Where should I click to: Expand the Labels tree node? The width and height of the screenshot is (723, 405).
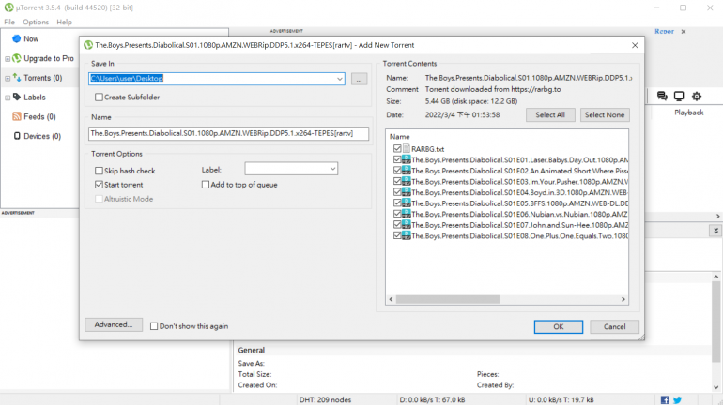pos(8,97)
